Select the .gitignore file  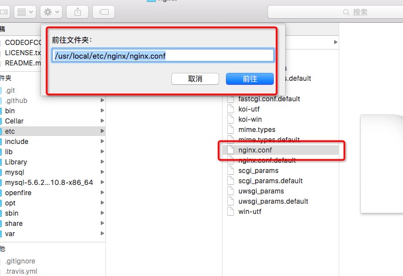(x=20, y=261)
